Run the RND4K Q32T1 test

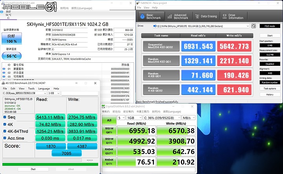pos(109,151)
